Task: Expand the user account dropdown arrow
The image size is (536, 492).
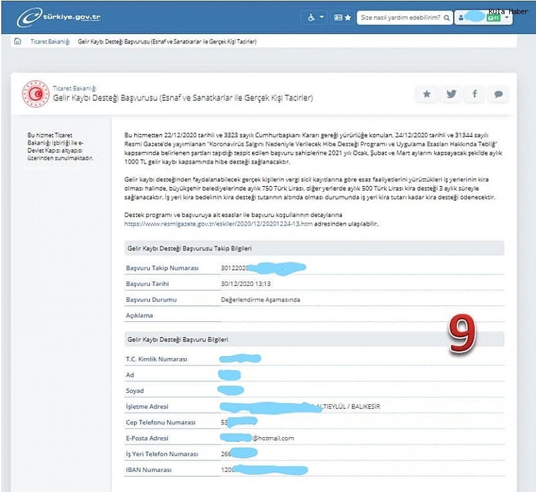Action: click(507, 17)
